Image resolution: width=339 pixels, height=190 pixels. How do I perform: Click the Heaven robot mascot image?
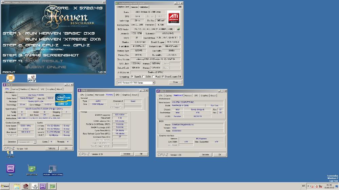pyautogui.click(x=94, y=61)
